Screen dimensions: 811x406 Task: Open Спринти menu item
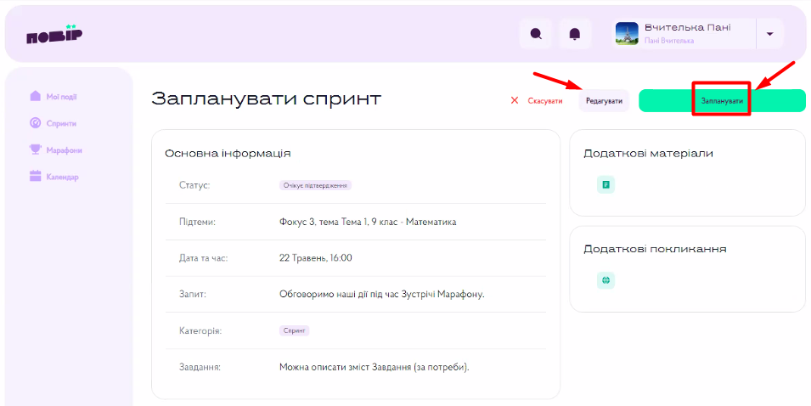pos(61,124)
